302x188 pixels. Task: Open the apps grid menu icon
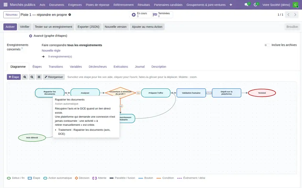[x=5, y=5]
